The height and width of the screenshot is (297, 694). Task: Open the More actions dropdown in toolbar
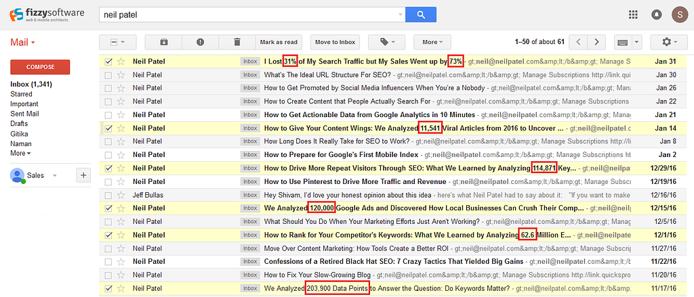click(x=432, y=42)
